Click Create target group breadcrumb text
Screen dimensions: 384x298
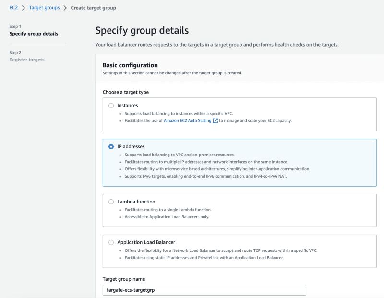coord(94,8)
